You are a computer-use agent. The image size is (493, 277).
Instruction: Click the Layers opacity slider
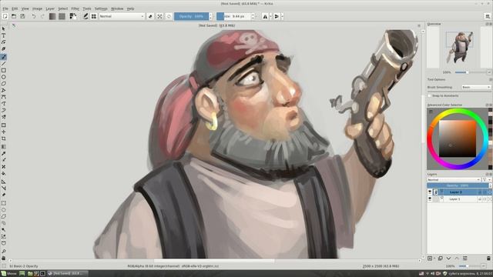(457, 185)
